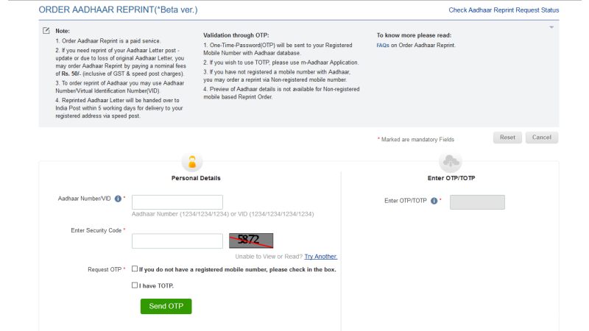Focus the Aadhaar Number/VID input field
Viewport: 589px width, 331px height.
coord(177,202)
